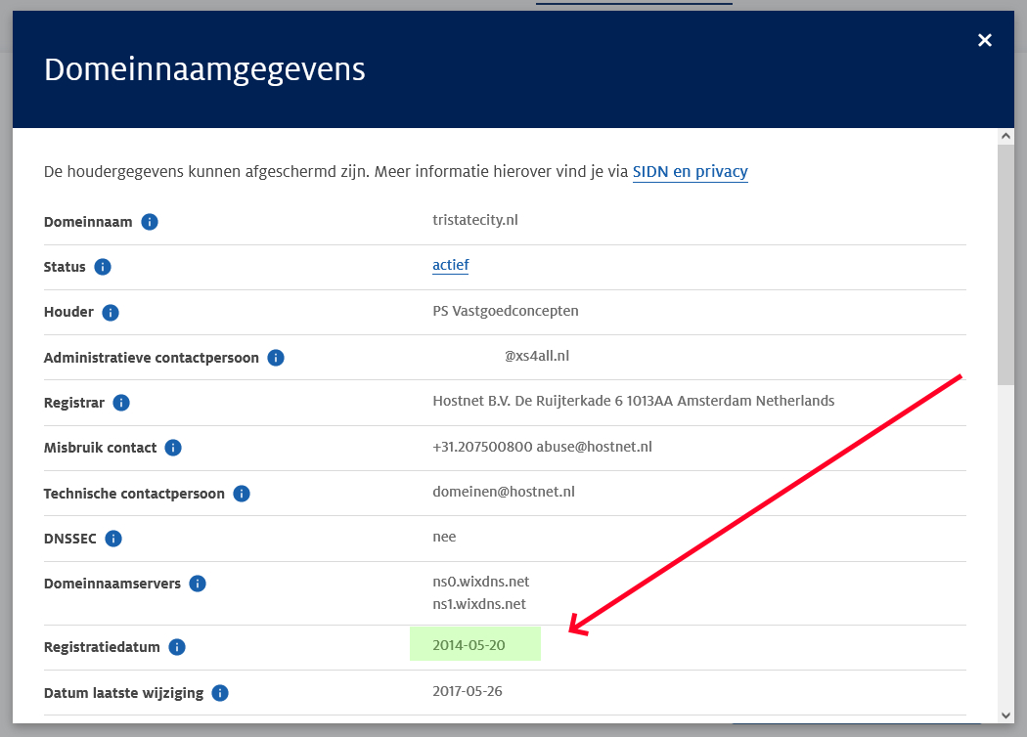Click the scrollbar up arrow
Screen dimensions: 1027x737
tap(1006, 136)
